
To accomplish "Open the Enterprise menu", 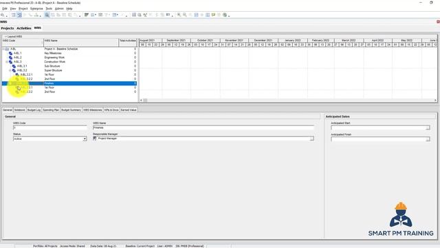I will pos(36,9).
